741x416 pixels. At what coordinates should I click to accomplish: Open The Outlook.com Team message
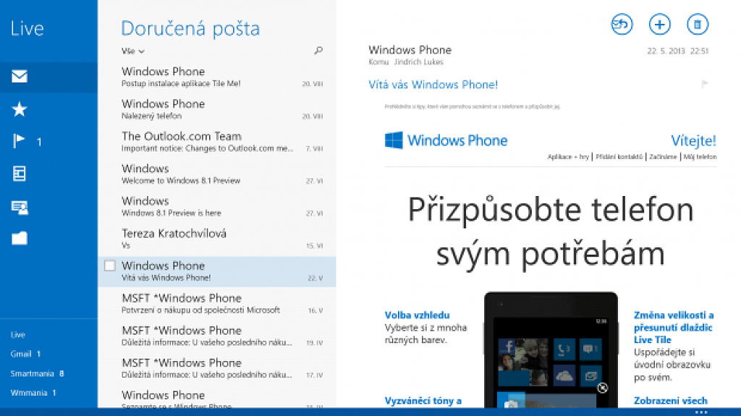217,142
